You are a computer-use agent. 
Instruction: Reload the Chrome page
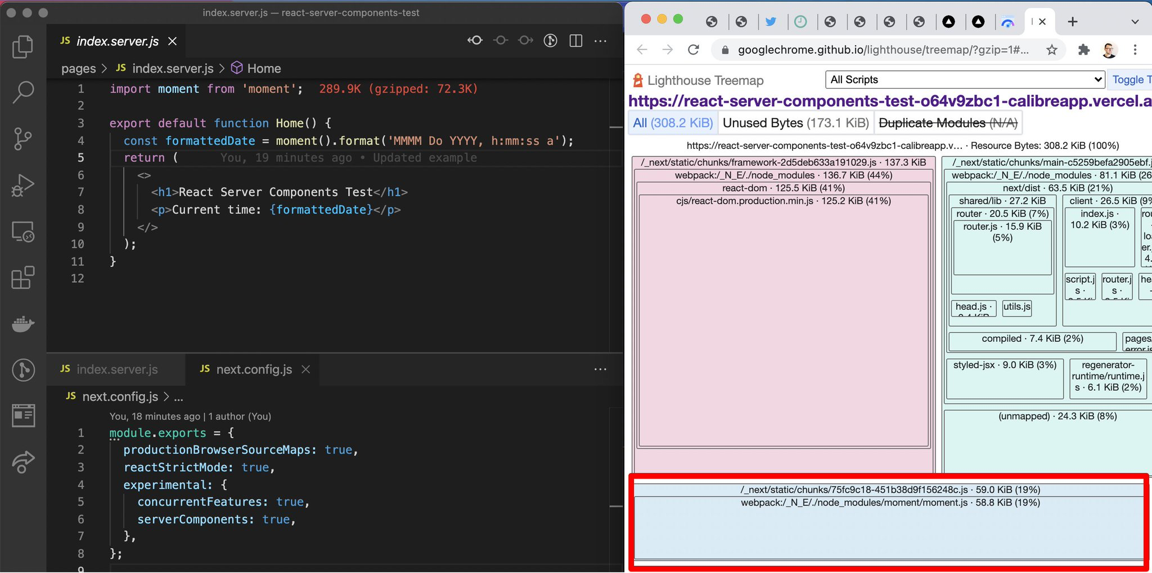click(694, 50)
